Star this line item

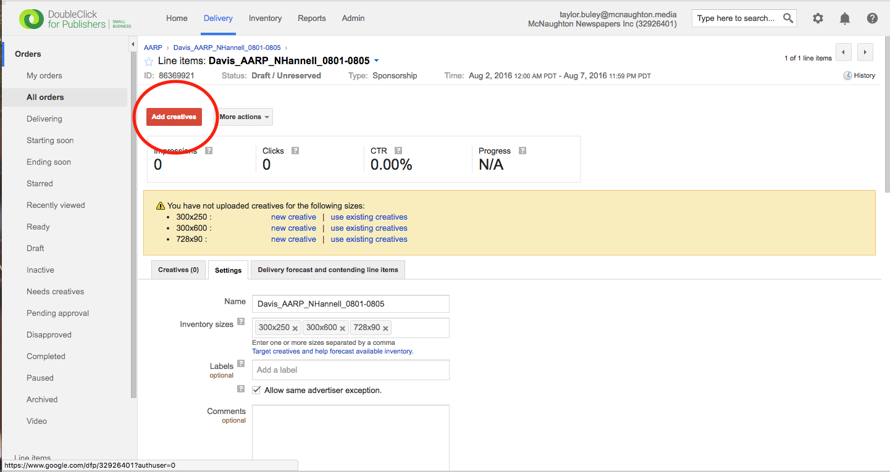click(149, 61)
